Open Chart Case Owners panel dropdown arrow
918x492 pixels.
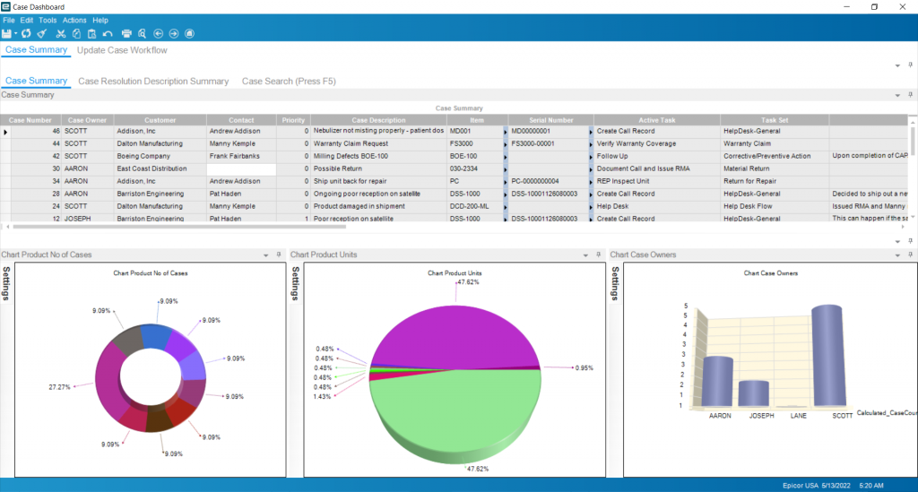point(897,255)
